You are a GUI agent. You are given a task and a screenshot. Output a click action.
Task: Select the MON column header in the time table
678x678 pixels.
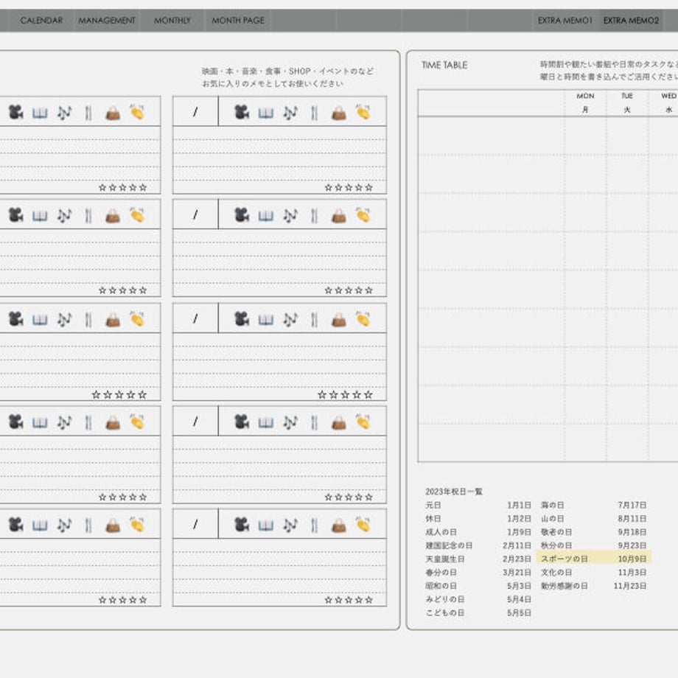[x=585, y=102]
